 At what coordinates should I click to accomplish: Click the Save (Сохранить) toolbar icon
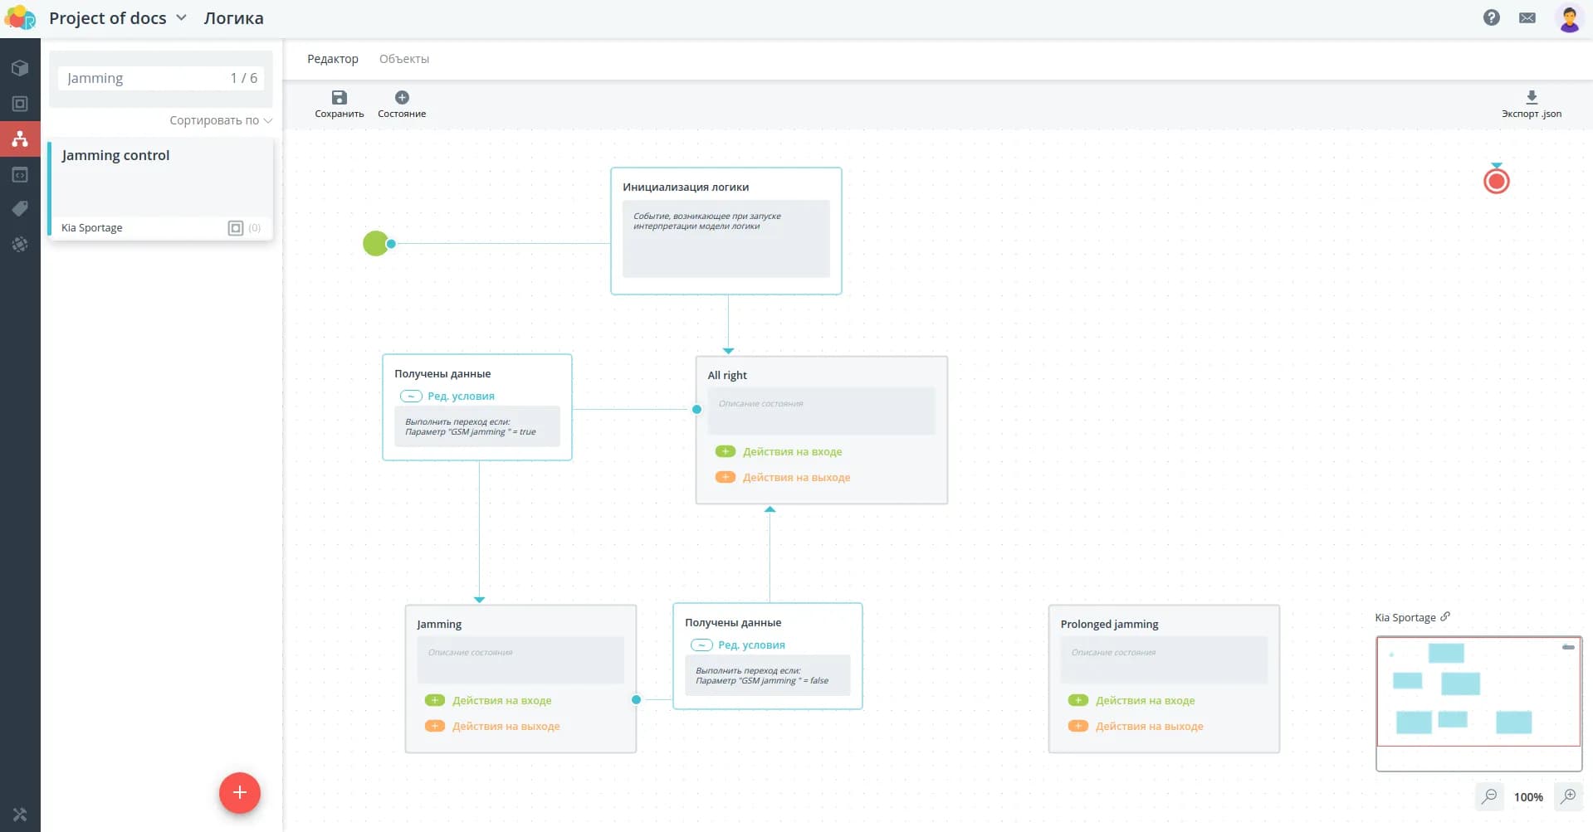click(339, 98)
